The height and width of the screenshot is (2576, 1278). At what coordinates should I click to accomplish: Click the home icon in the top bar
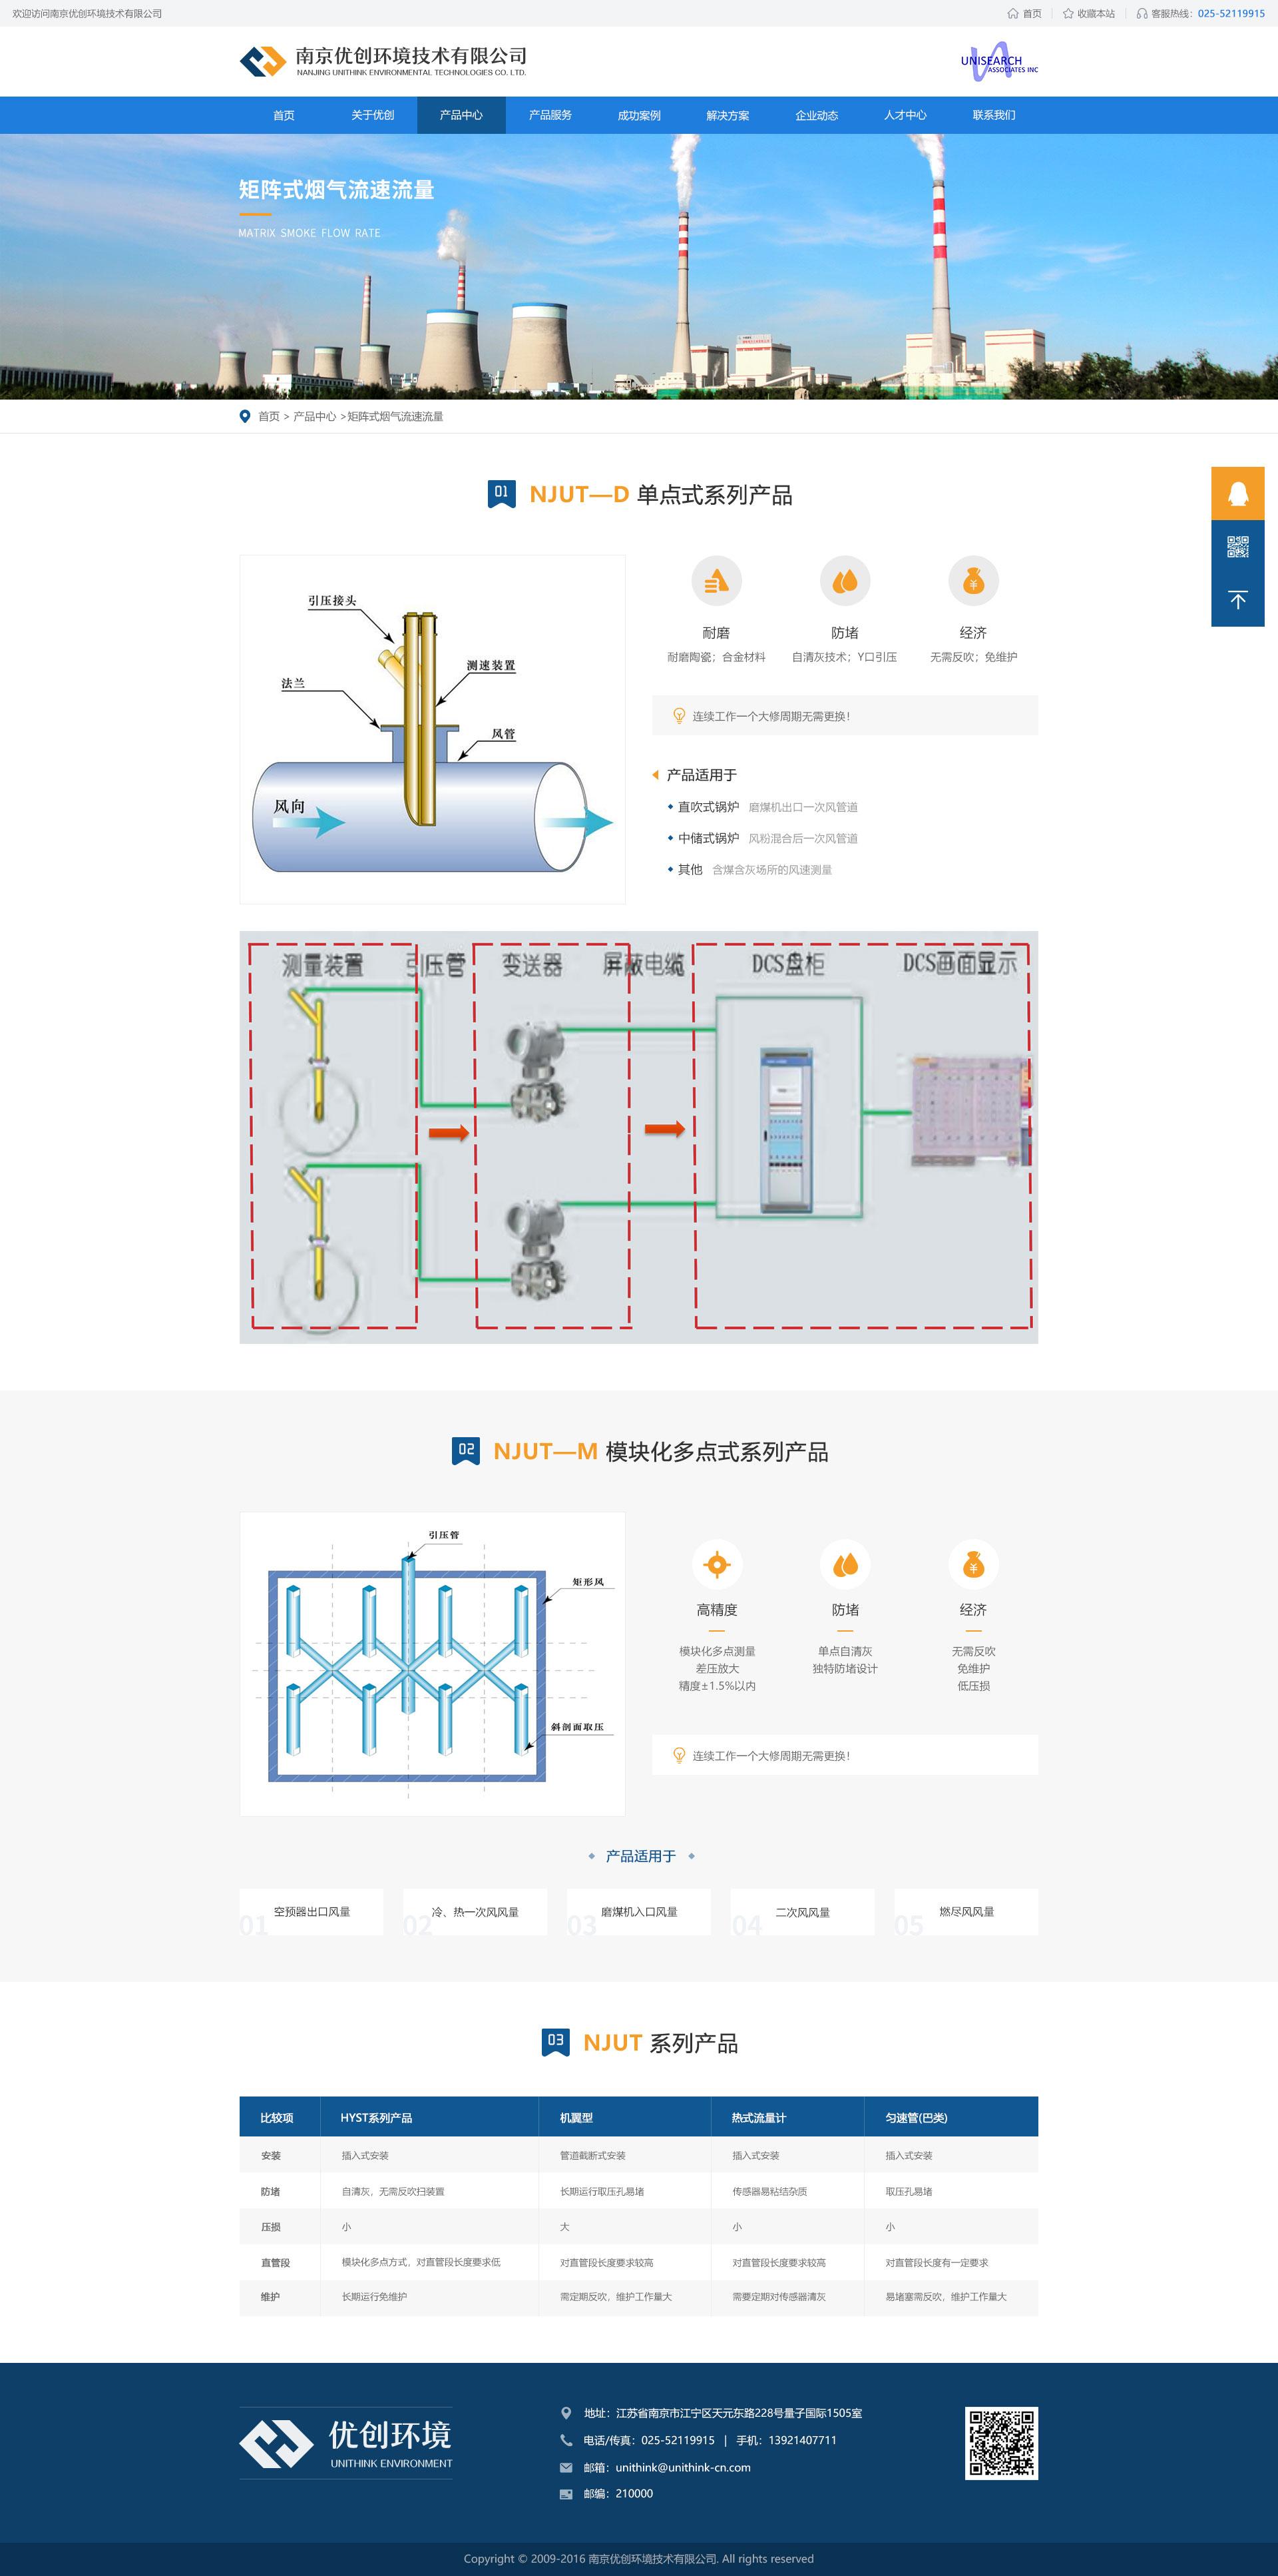click(1012, 14)
